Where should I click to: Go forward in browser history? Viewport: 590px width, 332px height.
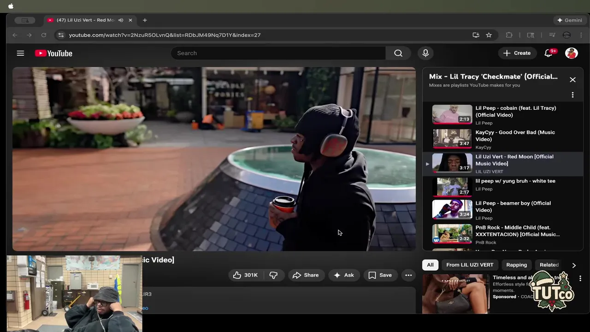click(29, 35)
